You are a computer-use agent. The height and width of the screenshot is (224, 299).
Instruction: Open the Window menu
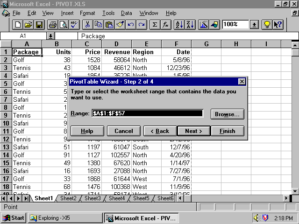(x=149, y=13)
